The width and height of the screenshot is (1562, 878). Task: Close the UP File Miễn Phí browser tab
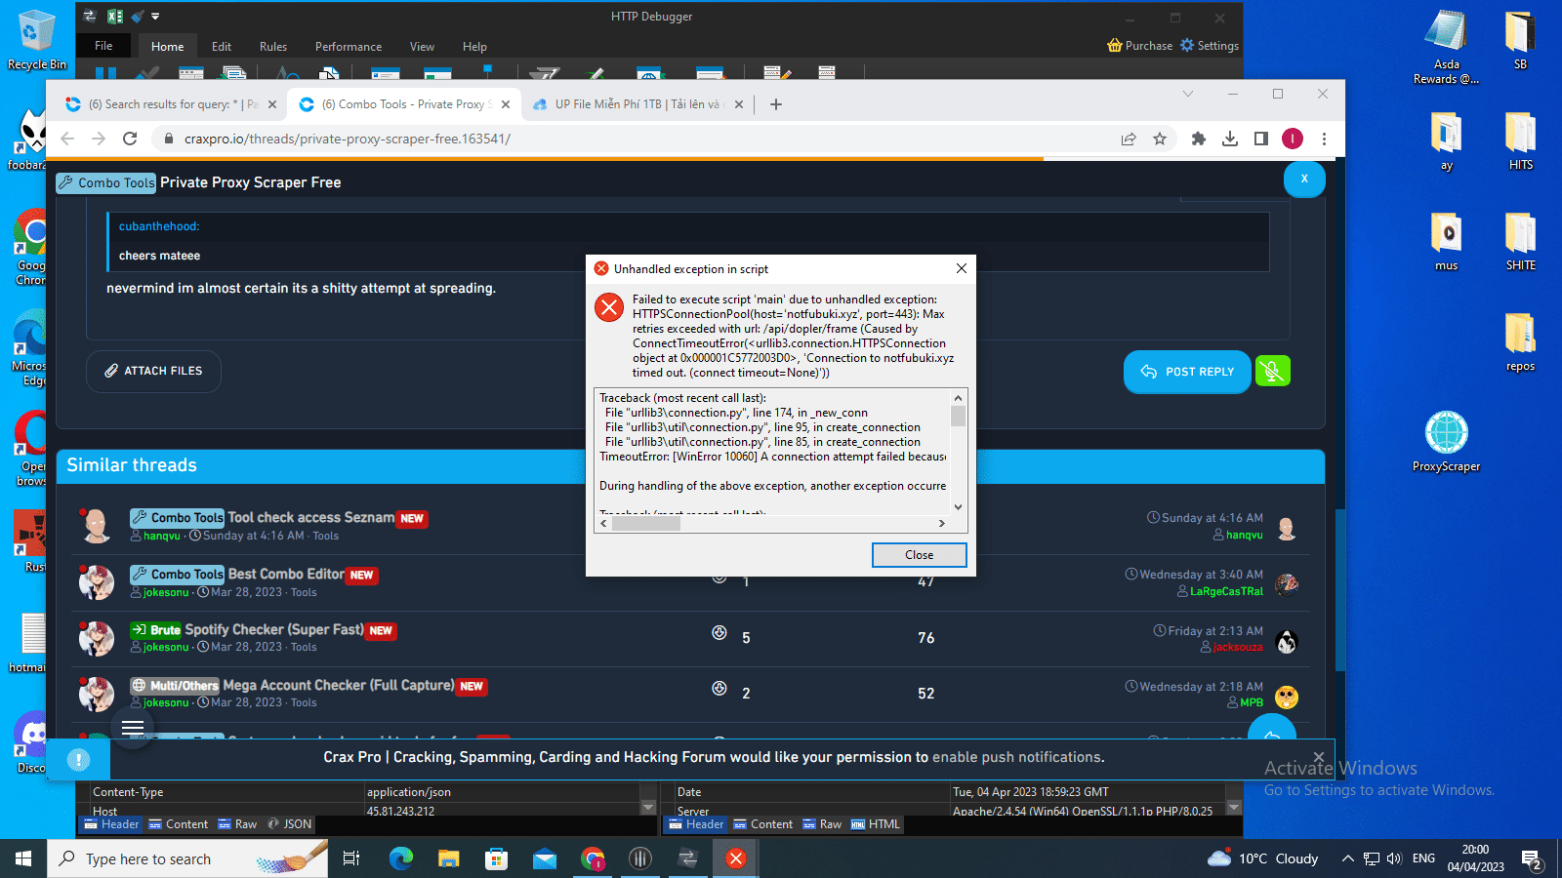click(739, 104)
